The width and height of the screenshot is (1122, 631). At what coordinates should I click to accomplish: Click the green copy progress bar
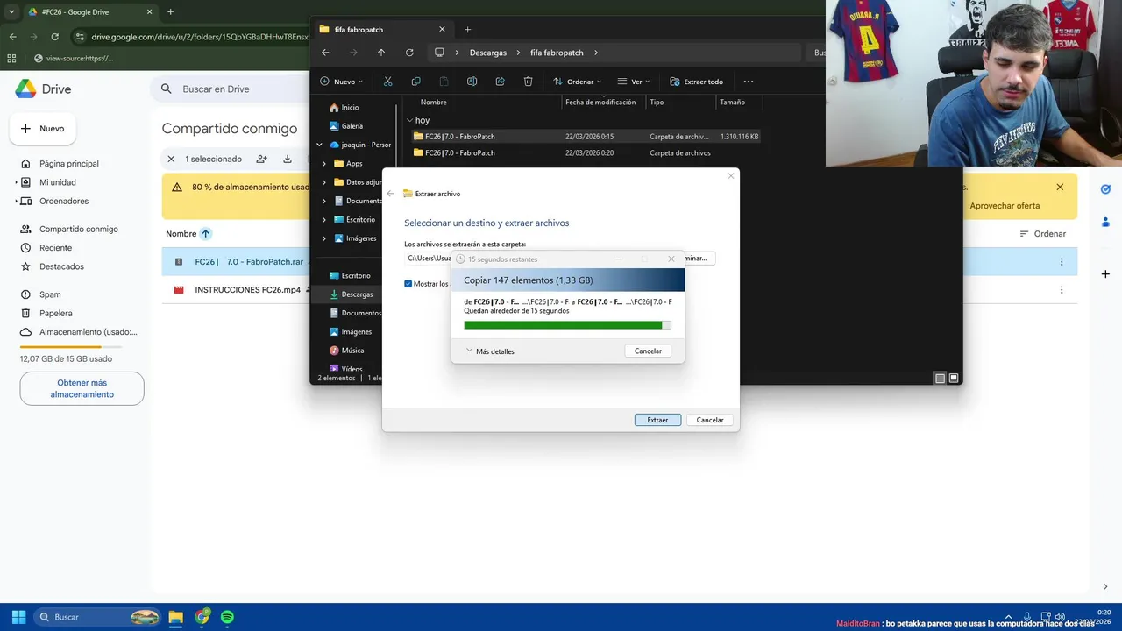(x=567, y=325)
